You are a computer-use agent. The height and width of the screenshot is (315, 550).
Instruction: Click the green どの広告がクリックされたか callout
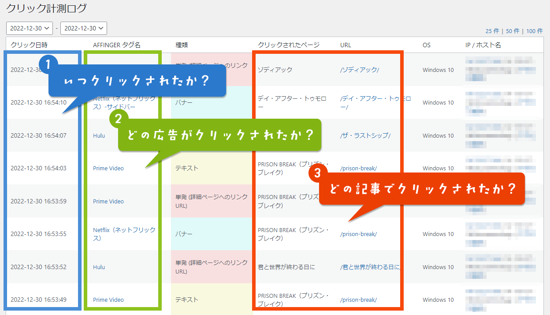220,136
